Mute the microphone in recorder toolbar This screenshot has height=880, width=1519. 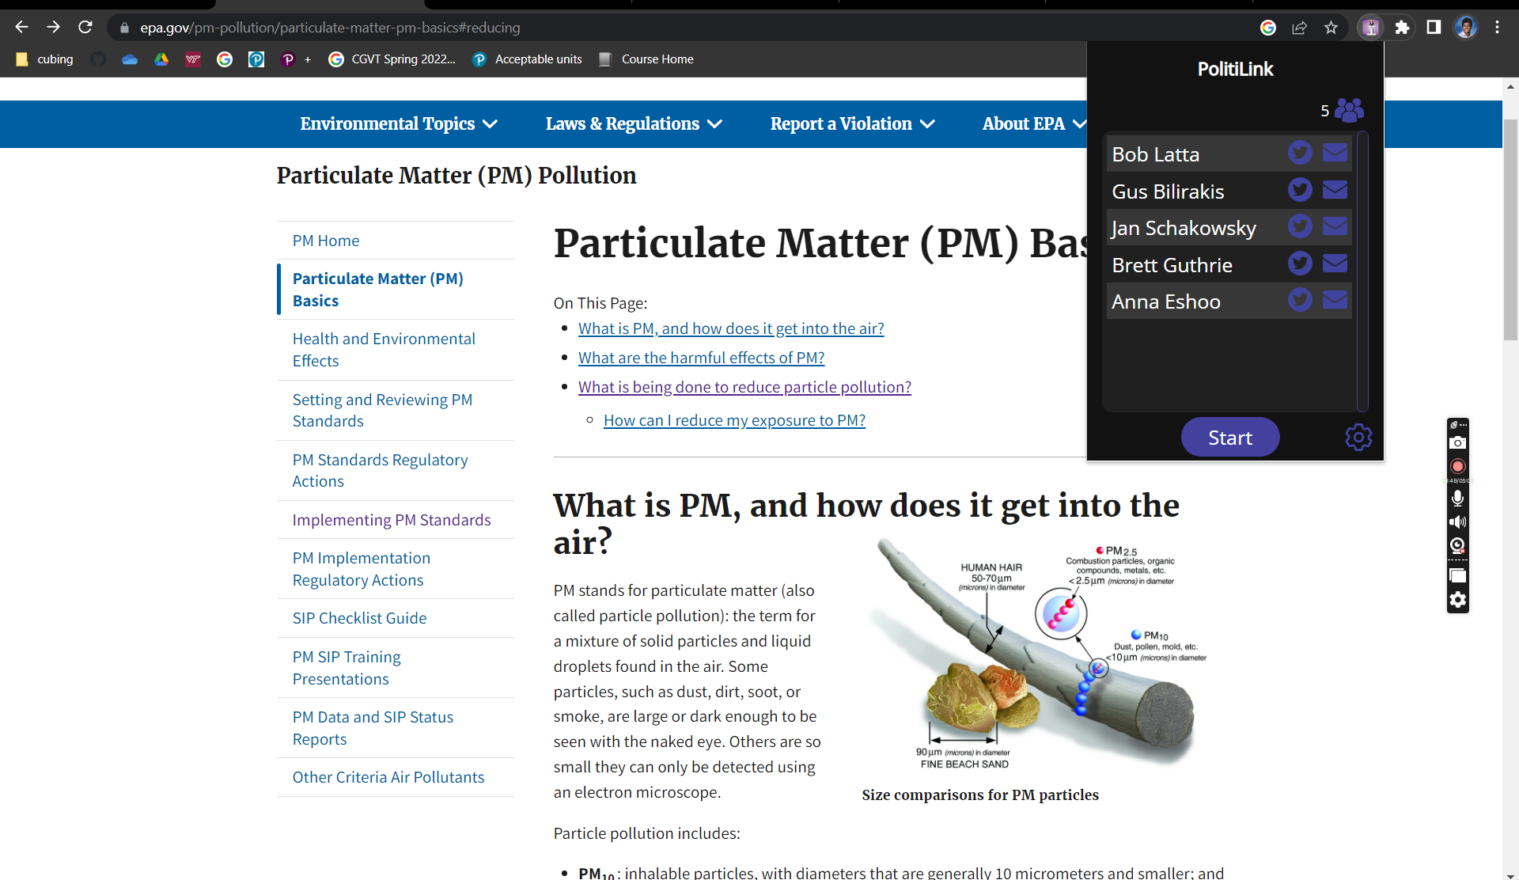coord(1457,498)
